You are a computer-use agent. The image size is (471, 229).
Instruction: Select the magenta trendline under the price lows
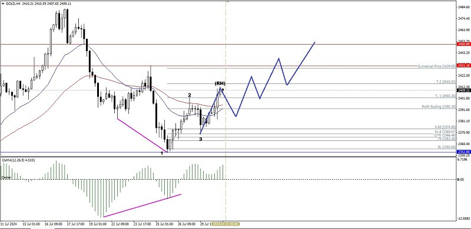click(x=142, y=135)
